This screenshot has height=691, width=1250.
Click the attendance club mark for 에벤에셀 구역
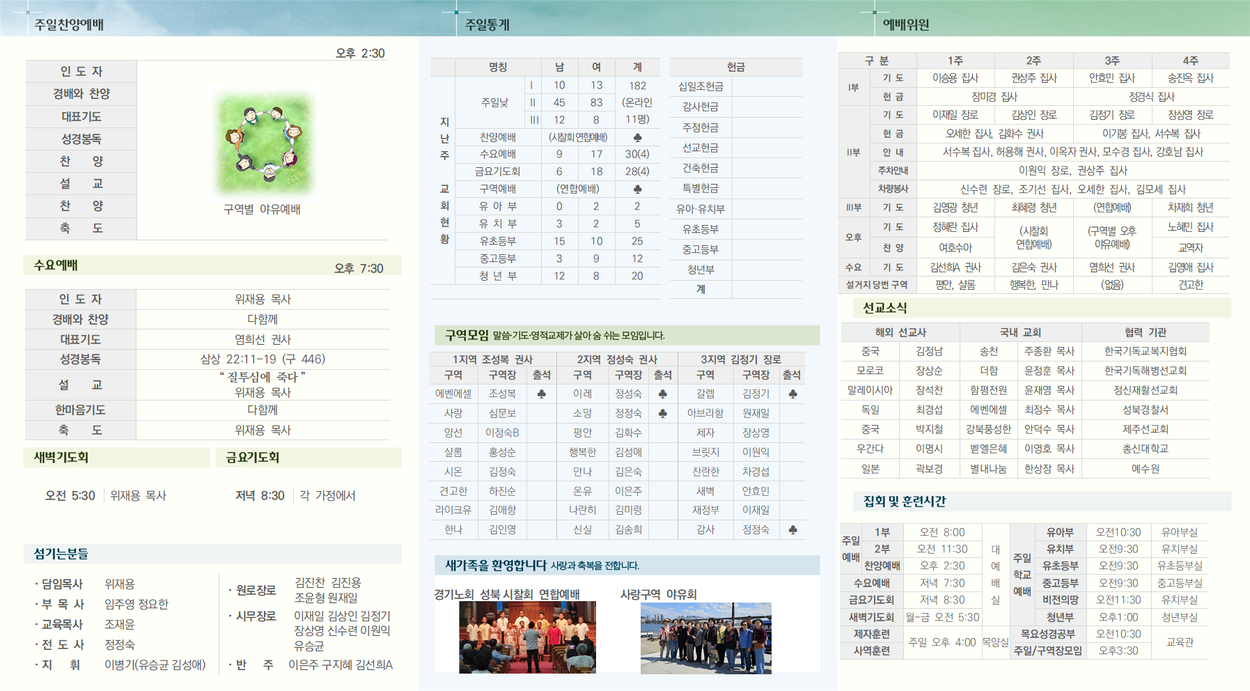541,394
